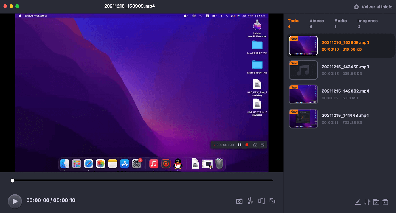Click the Music icon in the video's dock

coord(154,164)
